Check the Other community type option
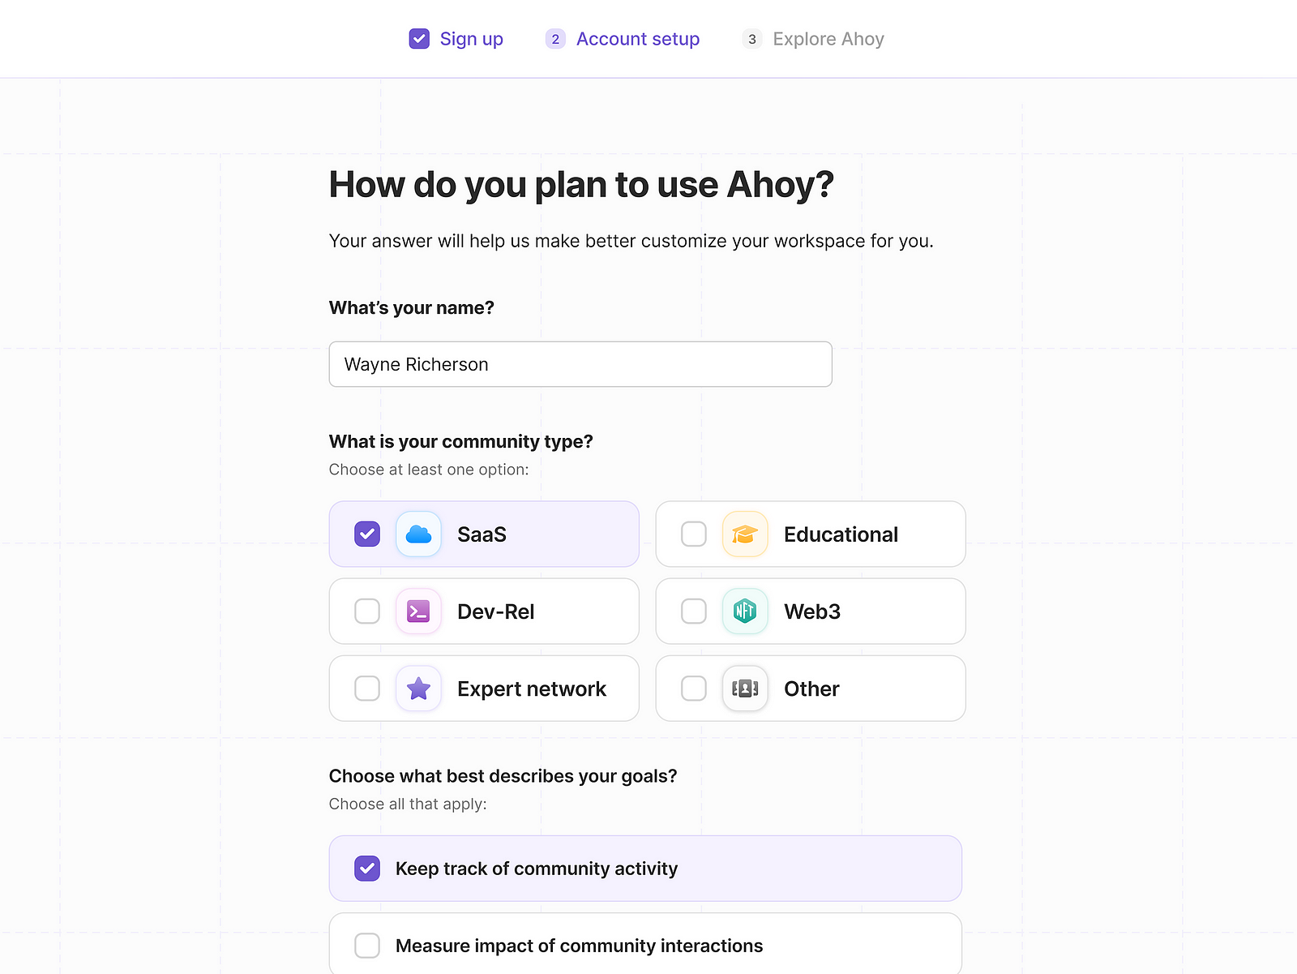Screen dimensions: 1297x974 coord(693,689)
